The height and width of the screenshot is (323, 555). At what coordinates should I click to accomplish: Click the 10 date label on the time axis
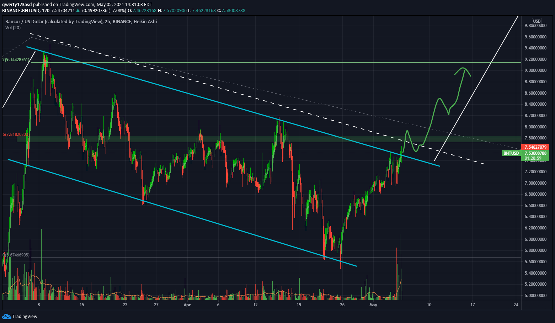point(429,305)
